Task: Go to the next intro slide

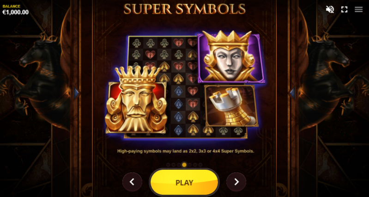Action: pyautogui.click(x=236, y=182)
